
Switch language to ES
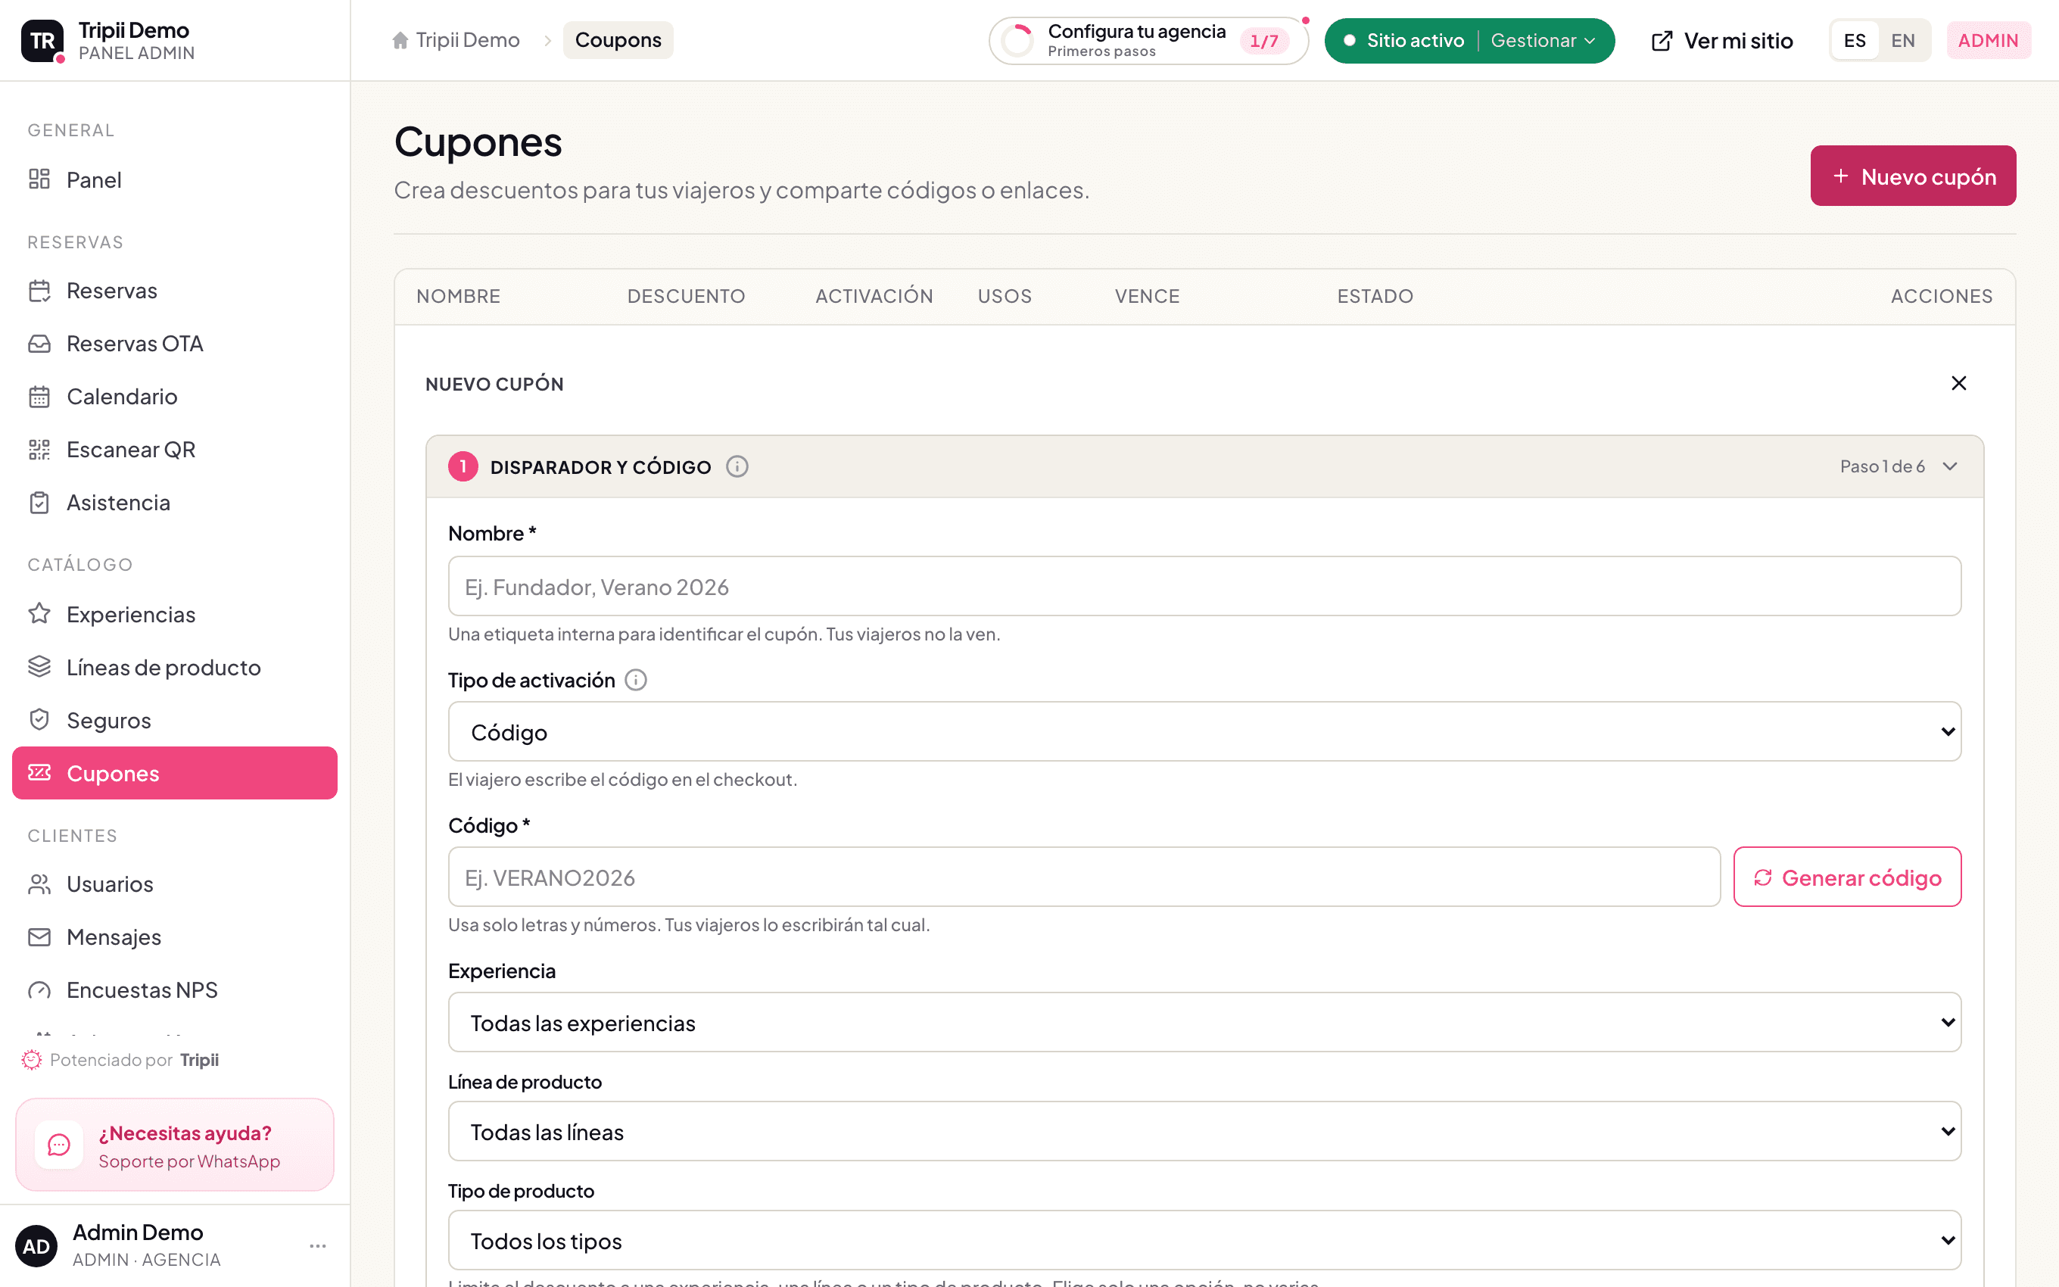pos(1855,40)
